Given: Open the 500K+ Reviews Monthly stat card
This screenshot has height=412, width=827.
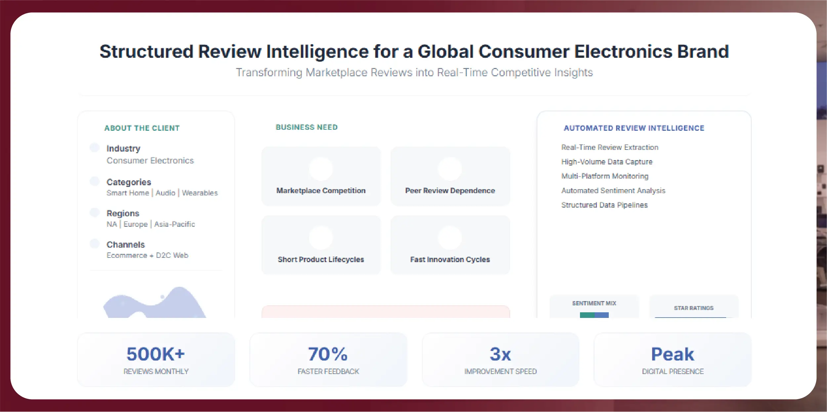Looking at the screenshot, I should 156,360.
